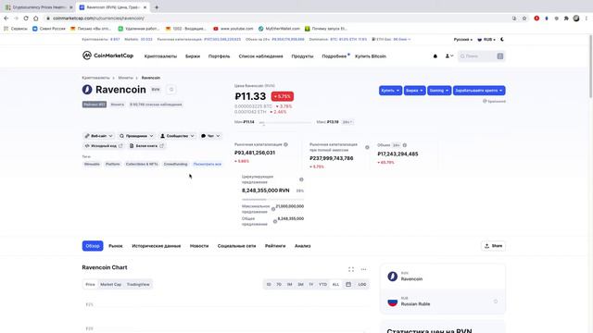Open the browser extensions puzzle icon
Viewport: 593px width, 333px height.
[566, 18]
